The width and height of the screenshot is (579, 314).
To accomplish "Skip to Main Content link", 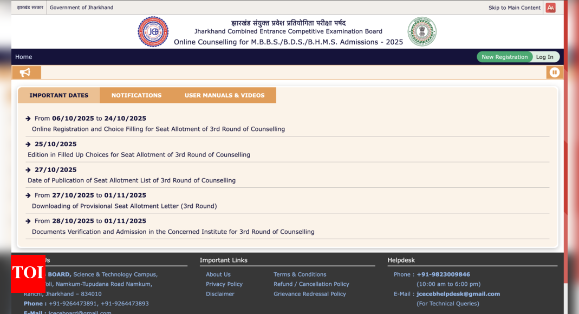I will click(x=514, y=8).
